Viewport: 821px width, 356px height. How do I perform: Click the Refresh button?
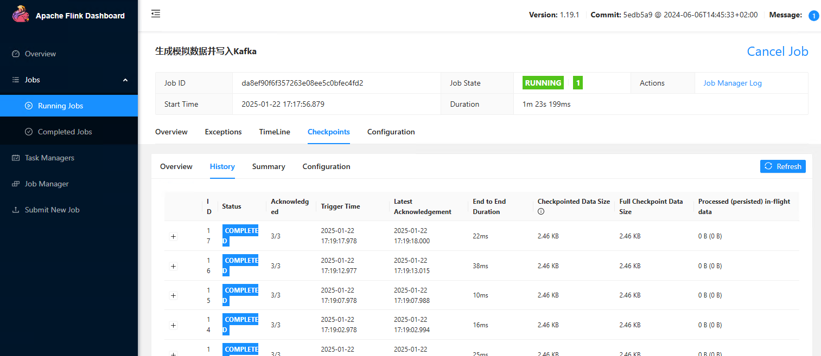pyautogui.click(x=782, y=166)
